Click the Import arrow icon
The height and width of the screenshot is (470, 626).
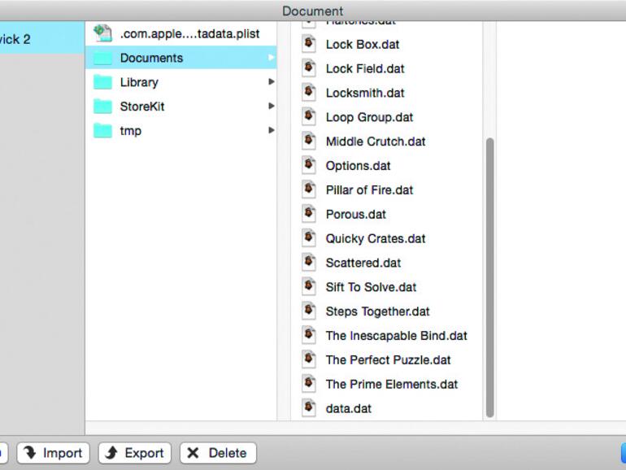point(30,452)
